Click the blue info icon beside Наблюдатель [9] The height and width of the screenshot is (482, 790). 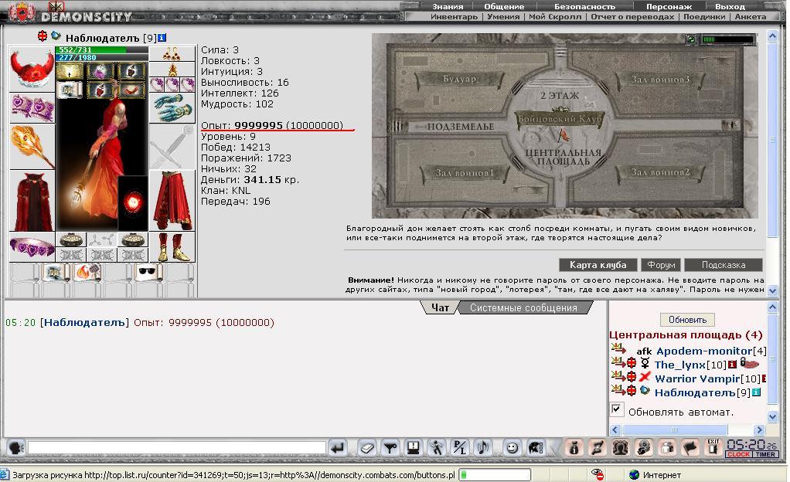point(162,38)
